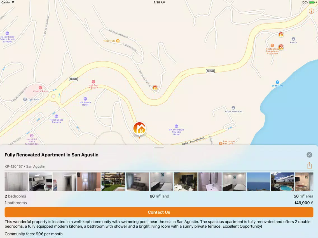Tap the Hotel Costa Canaria marker

coord(56,116)
